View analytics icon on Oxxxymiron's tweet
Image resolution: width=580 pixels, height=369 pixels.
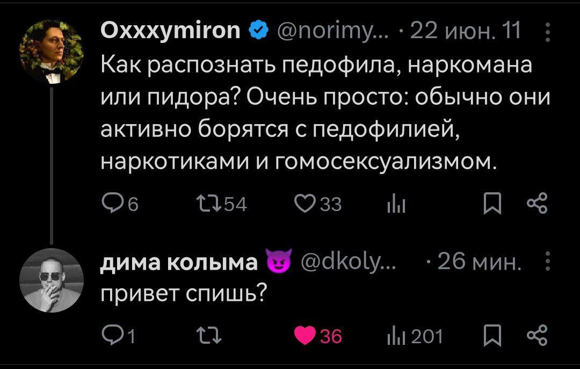click(395, 204)
